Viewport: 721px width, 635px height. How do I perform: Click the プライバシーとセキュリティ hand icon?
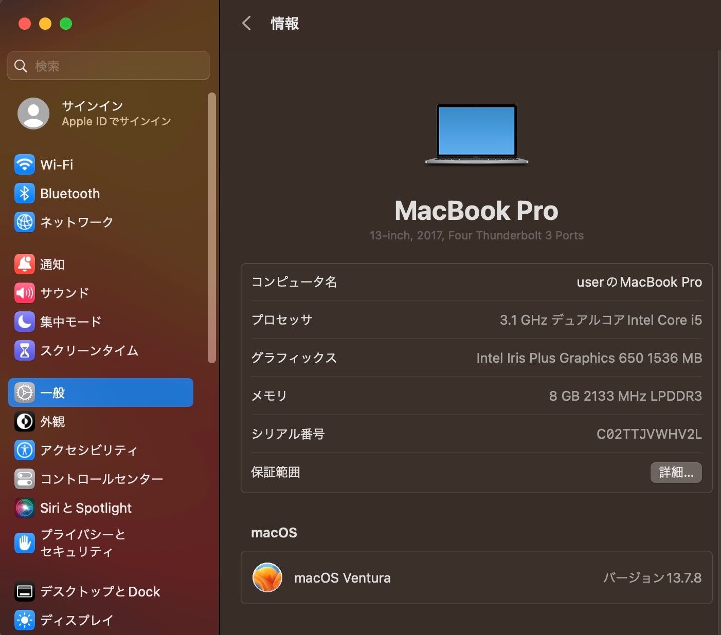tap(25, 543)
